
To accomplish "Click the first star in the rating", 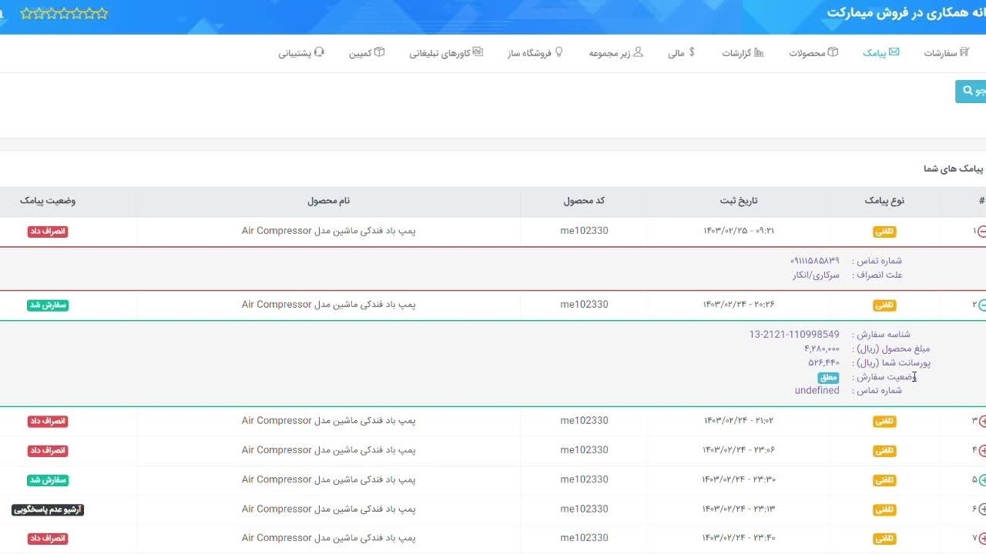I will tap(26, 14).
